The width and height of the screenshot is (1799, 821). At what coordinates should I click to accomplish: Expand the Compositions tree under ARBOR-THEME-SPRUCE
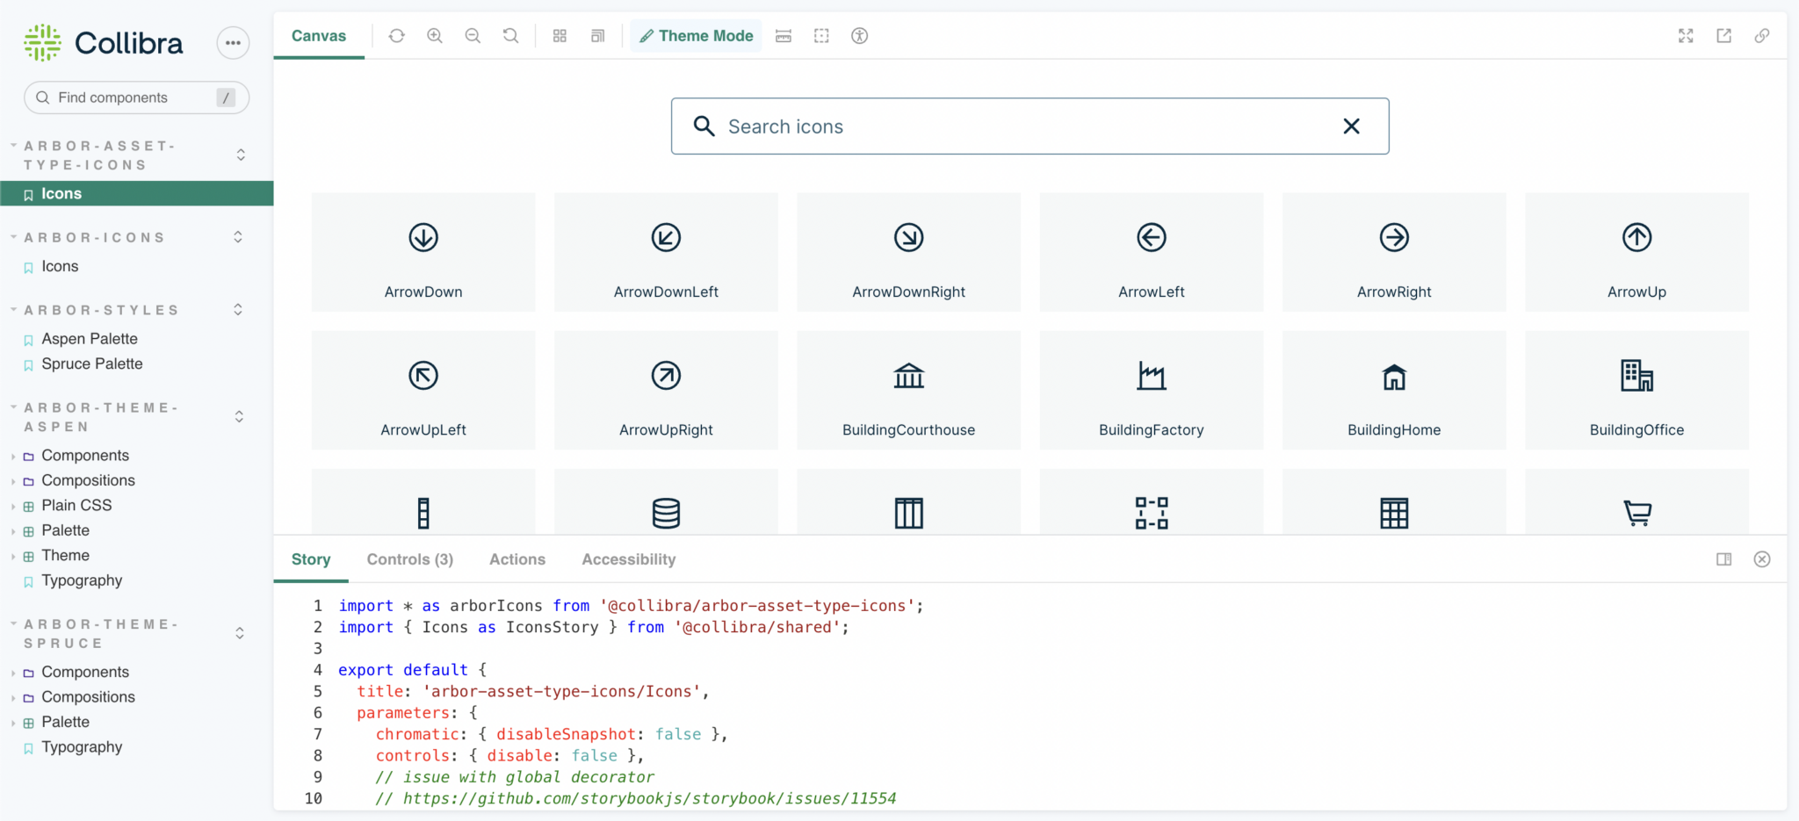point(88,696)
